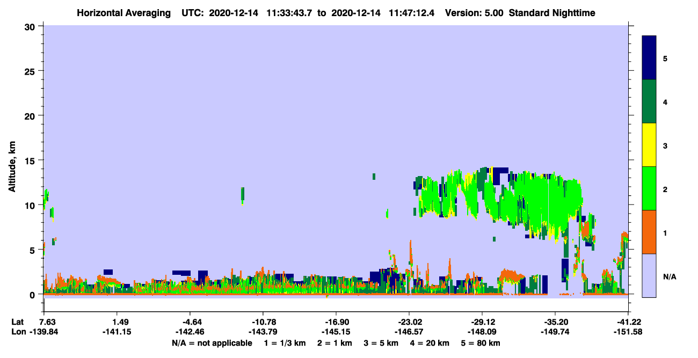Image resolution: width=698 pixels, height=358 pixels.
Task: Click the bright green color bar segment labeled 2
Action: point(649,188)
